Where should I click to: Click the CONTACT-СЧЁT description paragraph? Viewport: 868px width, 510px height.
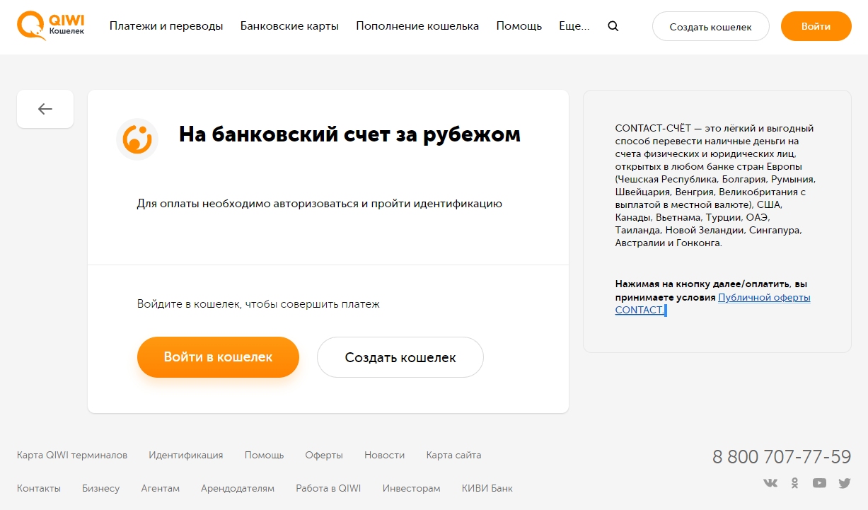pos(716,185)
